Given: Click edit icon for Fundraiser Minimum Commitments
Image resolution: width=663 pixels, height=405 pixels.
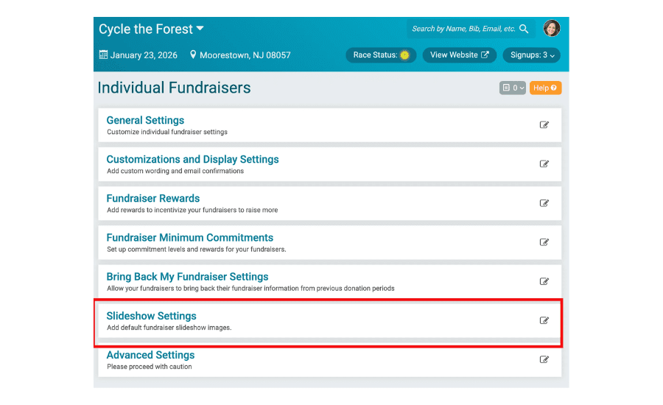Looking at the screenshot, I should pos(544,242).
